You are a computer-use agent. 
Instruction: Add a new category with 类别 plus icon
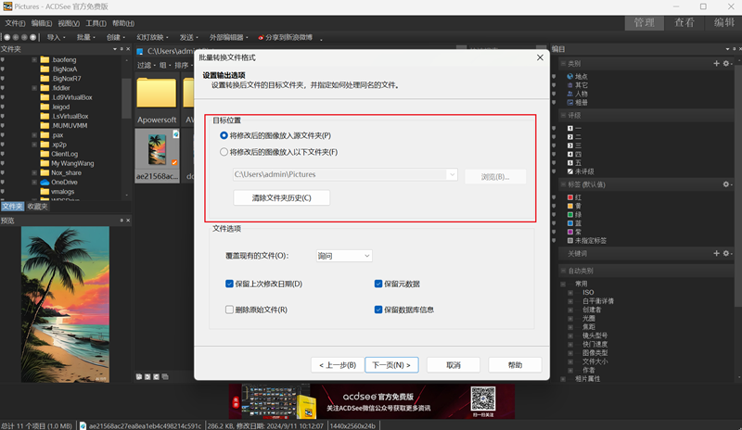[716, 63]
